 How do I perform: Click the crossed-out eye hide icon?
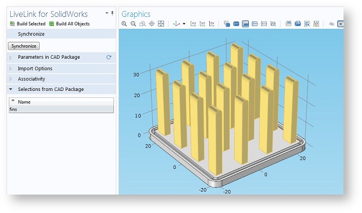coord(331,24)
